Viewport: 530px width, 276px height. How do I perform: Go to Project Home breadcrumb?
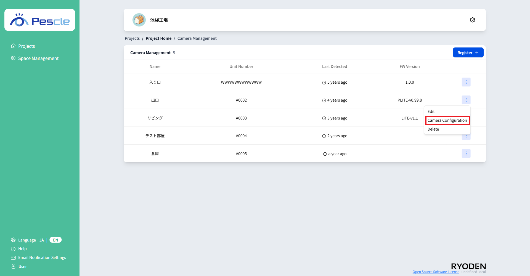tap(158, 38)
